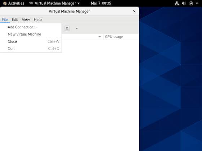Expand the shutdown options dropdown arrow in toolbar
Screen dimensions: 202x151
click(76, 28)
